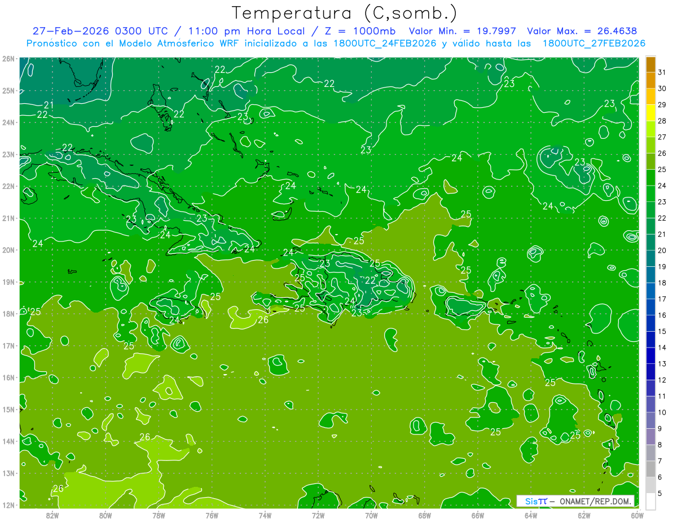Click the 13N latitude axis label

point(8,473)
